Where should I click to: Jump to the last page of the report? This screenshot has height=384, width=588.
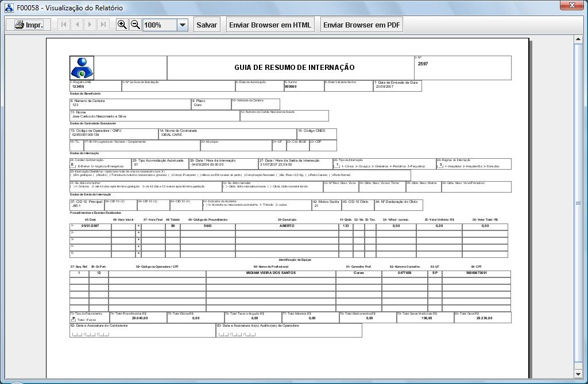[x=103, y=25]
